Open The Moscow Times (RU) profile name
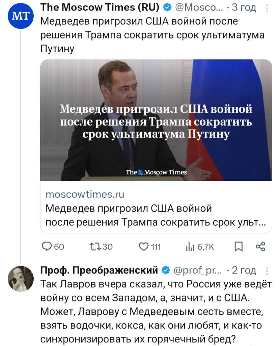This screenshot has height=346, width=280. click(x=100, y=7)
